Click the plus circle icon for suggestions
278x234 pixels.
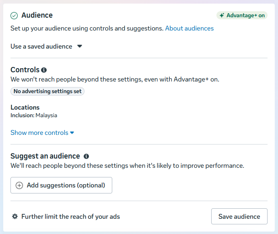click(19, 185)
